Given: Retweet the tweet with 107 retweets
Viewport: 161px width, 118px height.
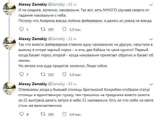Looking at the screenshot, I should coord(42,29).
